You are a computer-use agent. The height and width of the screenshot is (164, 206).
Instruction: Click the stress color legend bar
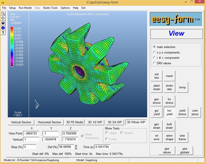coord(12,46)
